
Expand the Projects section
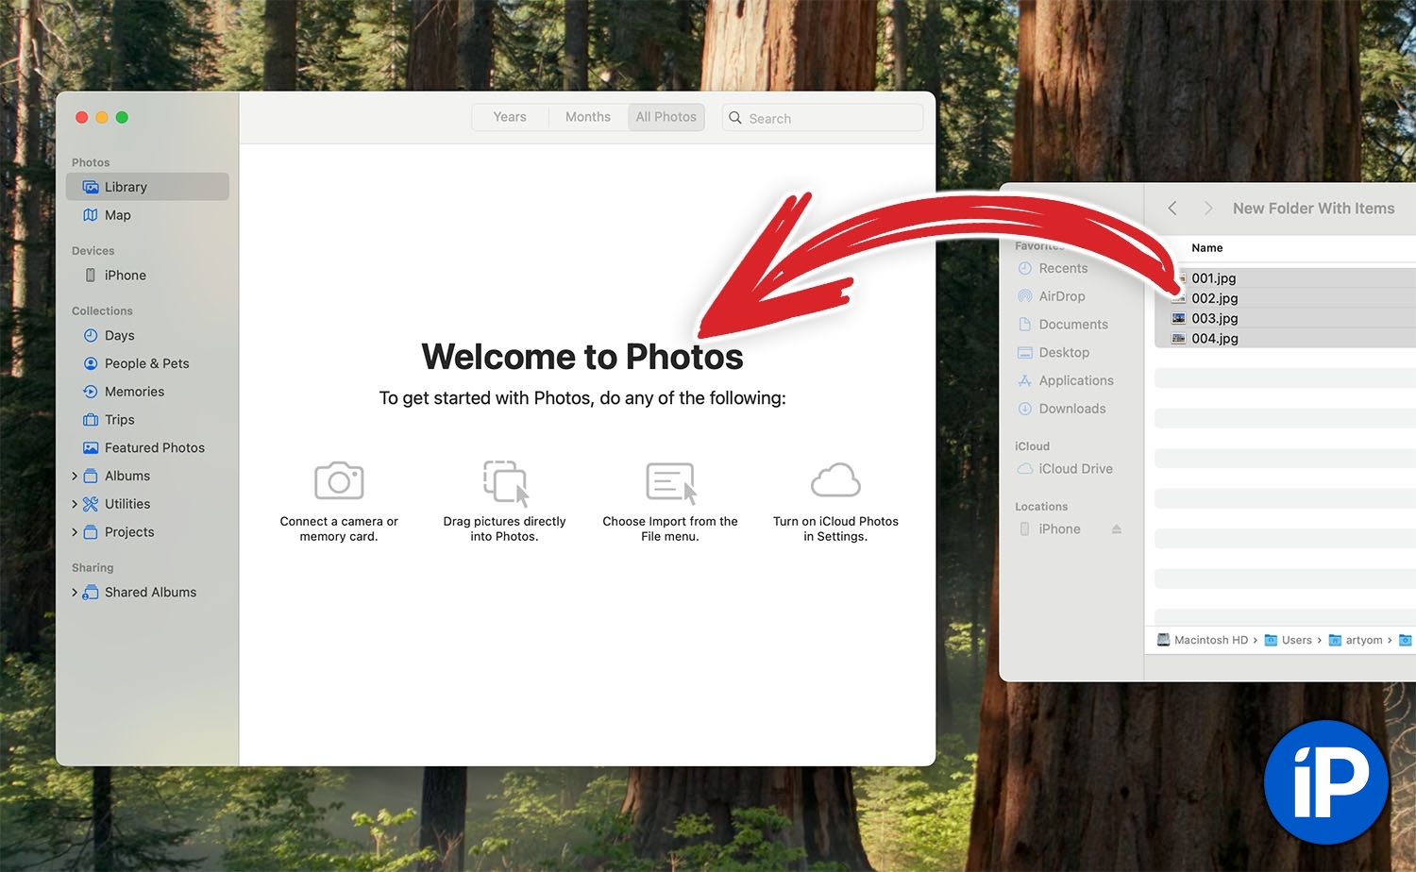[x=75, y=532]
